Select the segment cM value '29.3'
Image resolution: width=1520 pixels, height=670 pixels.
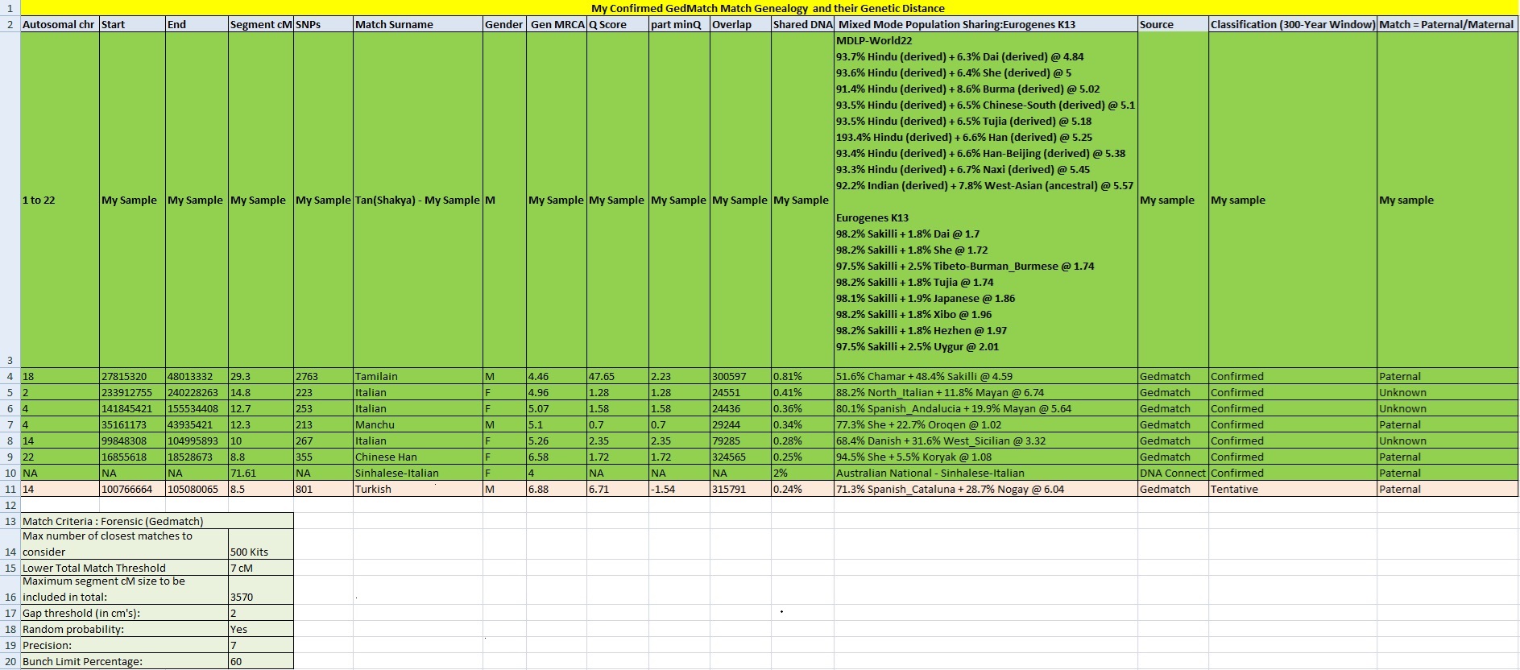point(261,376)
